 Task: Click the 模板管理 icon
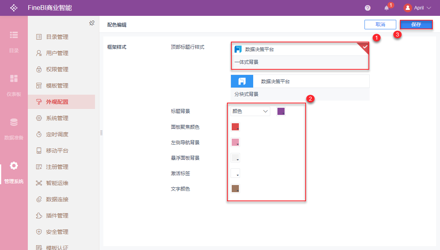tap(39, 86)
